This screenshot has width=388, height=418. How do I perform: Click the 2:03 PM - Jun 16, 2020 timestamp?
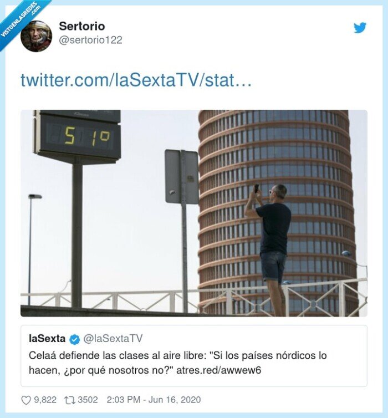(x=154, y=400)
